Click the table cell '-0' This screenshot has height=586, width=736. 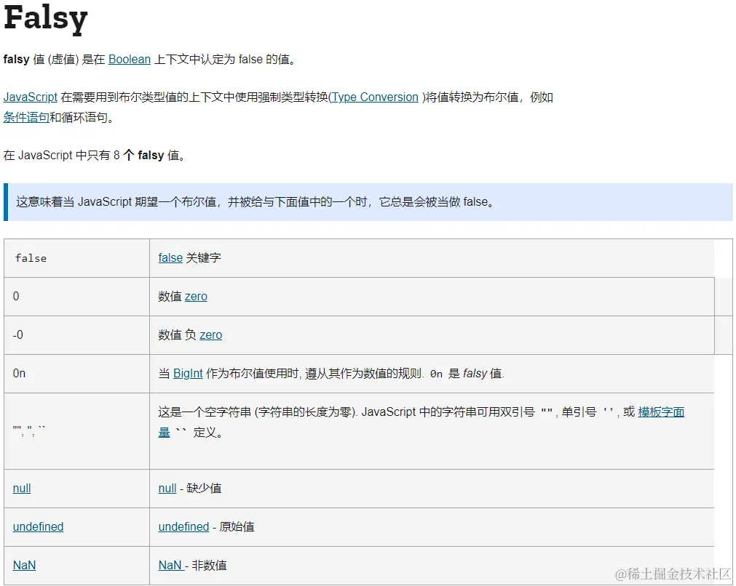click(77, 335)
